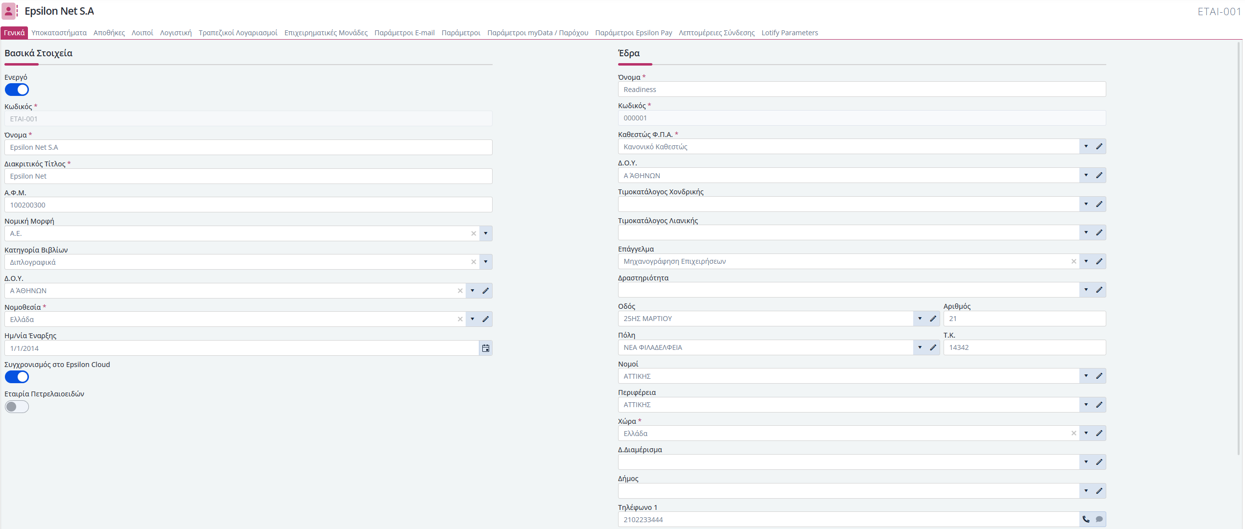Enable the Εταιρία Πετρελαιοειδών switch
This screenshot has width=1245, height=529.
pos(17,407)
